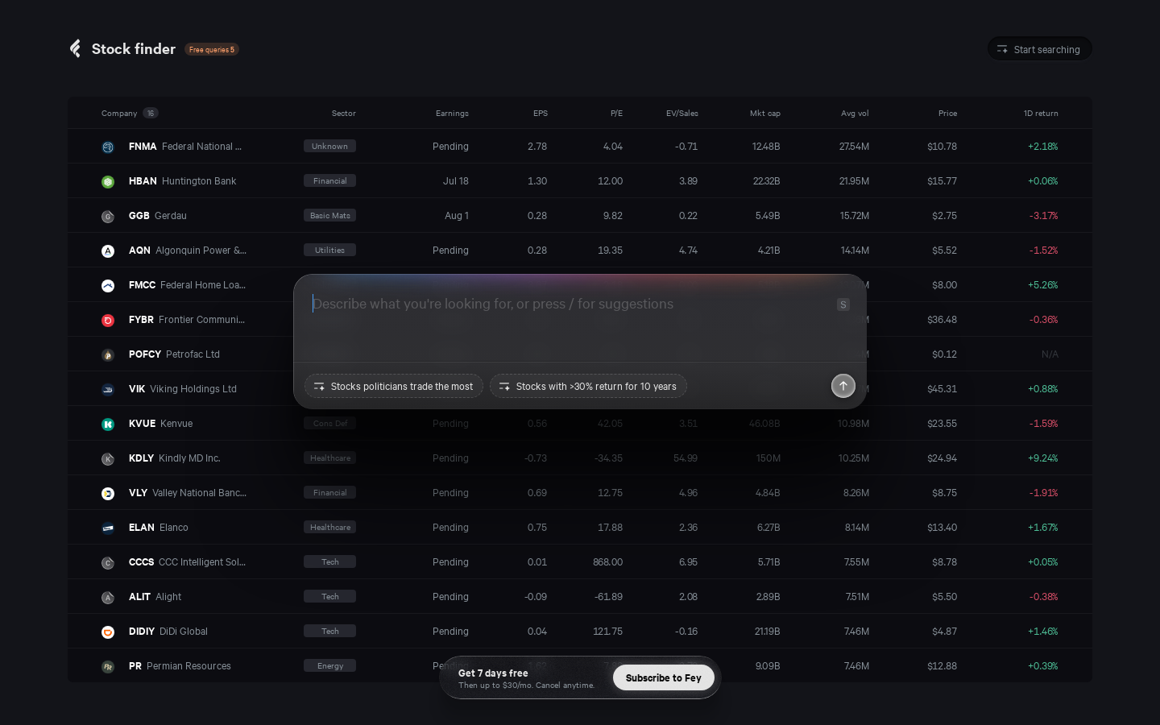Open the 'Viking Holdings Ltd' name
The height and width of the screenshot is (725, 1160).
pyautogui.click(x=193, y=389)
